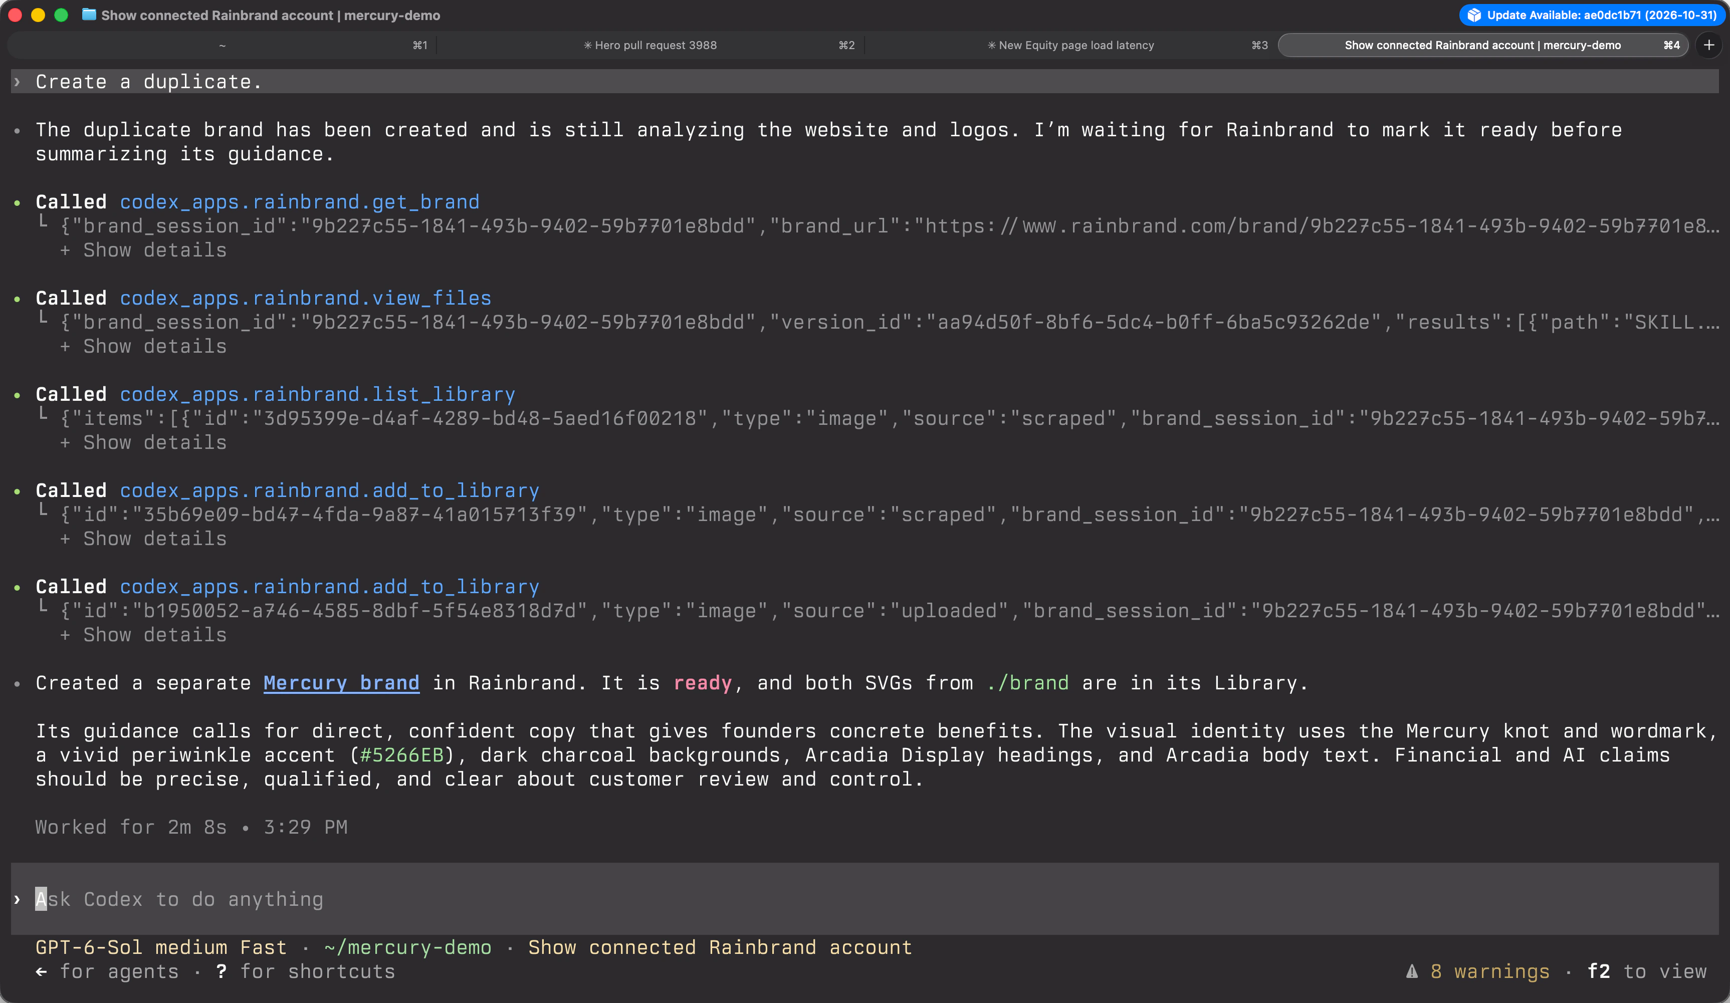Open a new terminal tab with the plus button
1730x1003 pixels.
coord(1709,45)
